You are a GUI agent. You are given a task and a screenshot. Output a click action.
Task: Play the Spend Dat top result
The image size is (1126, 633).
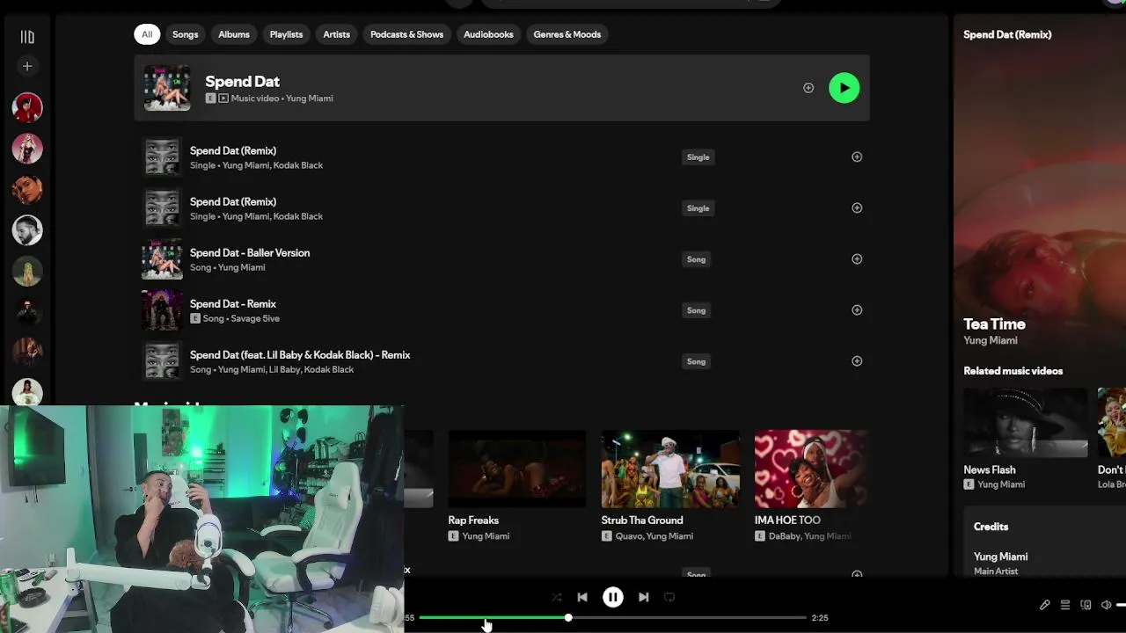point(844,88)
